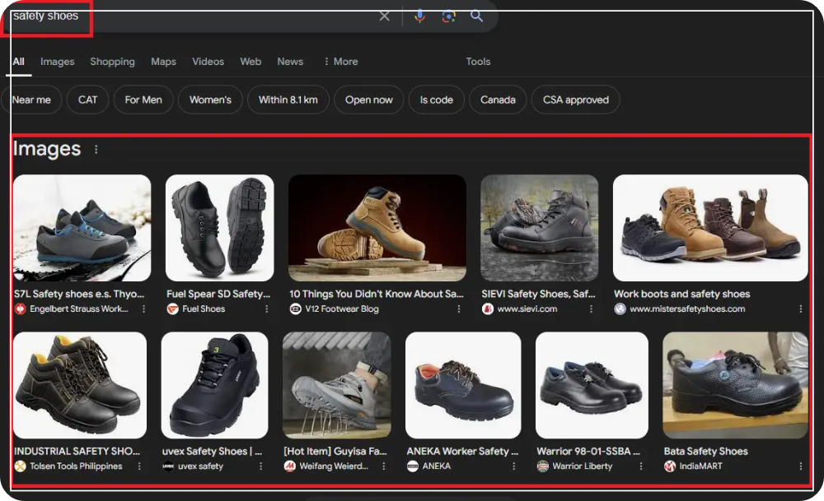The height and width of the screenshot is (501, 824).
Task: Click Warrior Liberty favicon
Action: [x=542, y=466]
